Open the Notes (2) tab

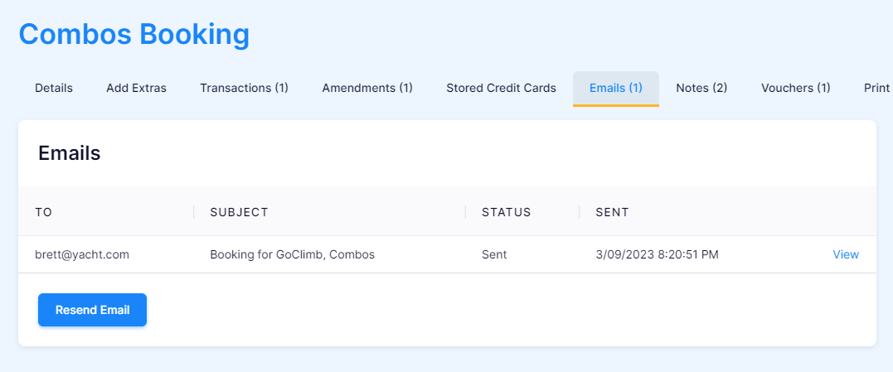point(701,88)
